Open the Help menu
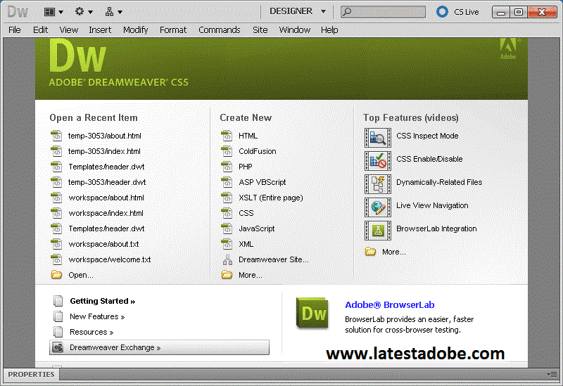The height and width of the screenshot is (386, 563). (329, 30)
